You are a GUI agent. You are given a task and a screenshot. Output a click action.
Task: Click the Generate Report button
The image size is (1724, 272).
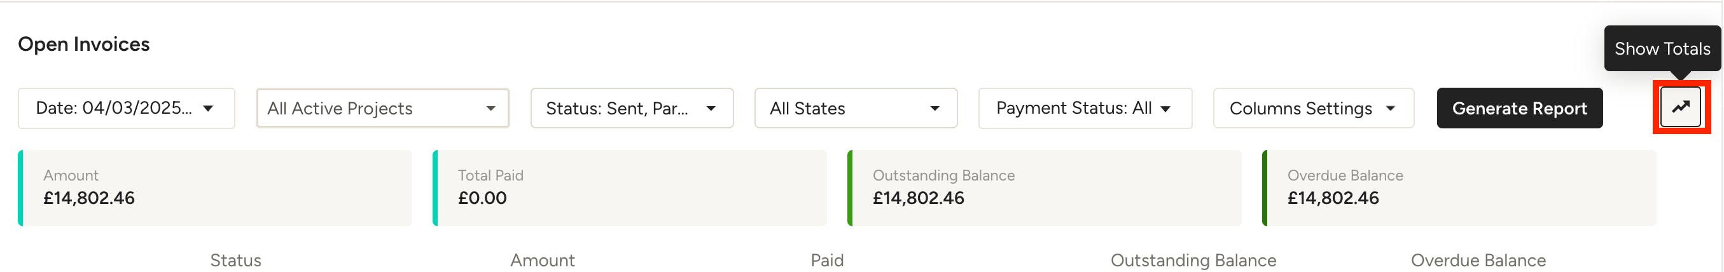[x=1519, y=108]
